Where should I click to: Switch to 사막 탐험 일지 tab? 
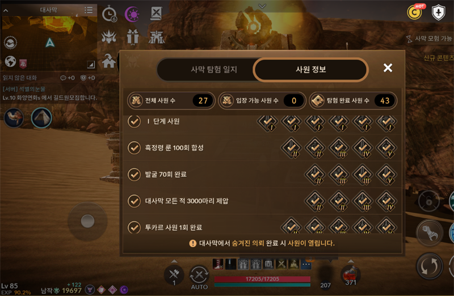click(214, 69)
